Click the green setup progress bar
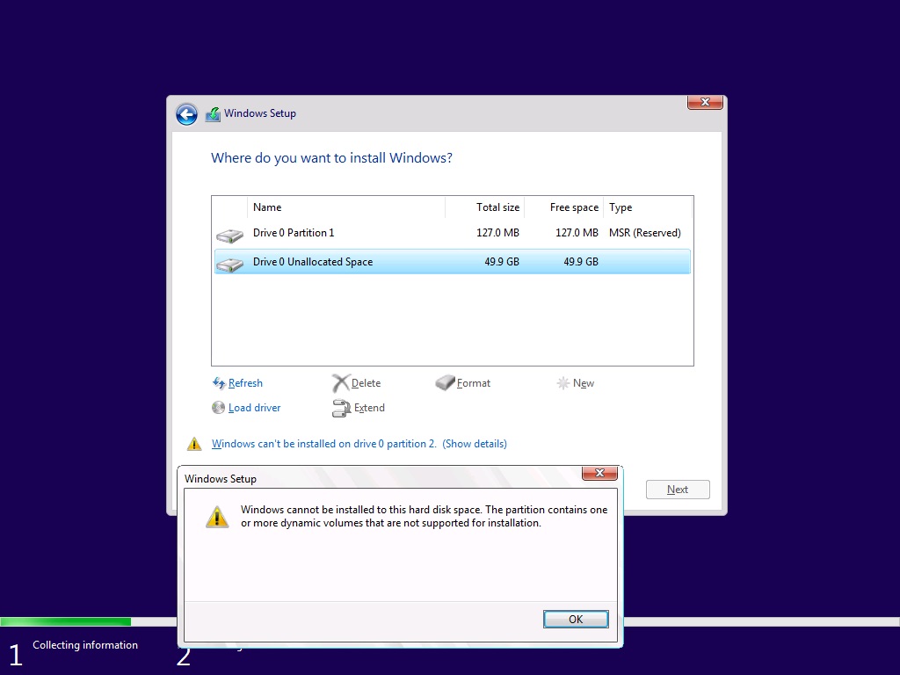 [x=65, y=621]
